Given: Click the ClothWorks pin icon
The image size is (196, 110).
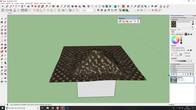Looking at the screenshot, I should 138,21.
